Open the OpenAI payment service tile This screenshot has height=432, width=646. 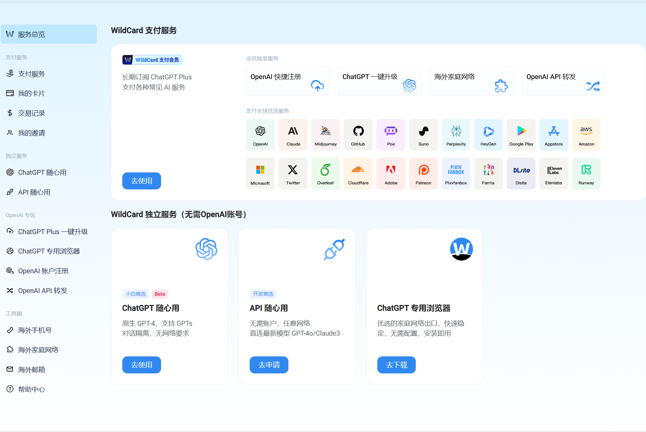pos(260,135)
